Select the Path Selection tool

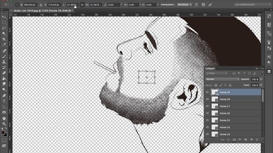click(4, 107)
